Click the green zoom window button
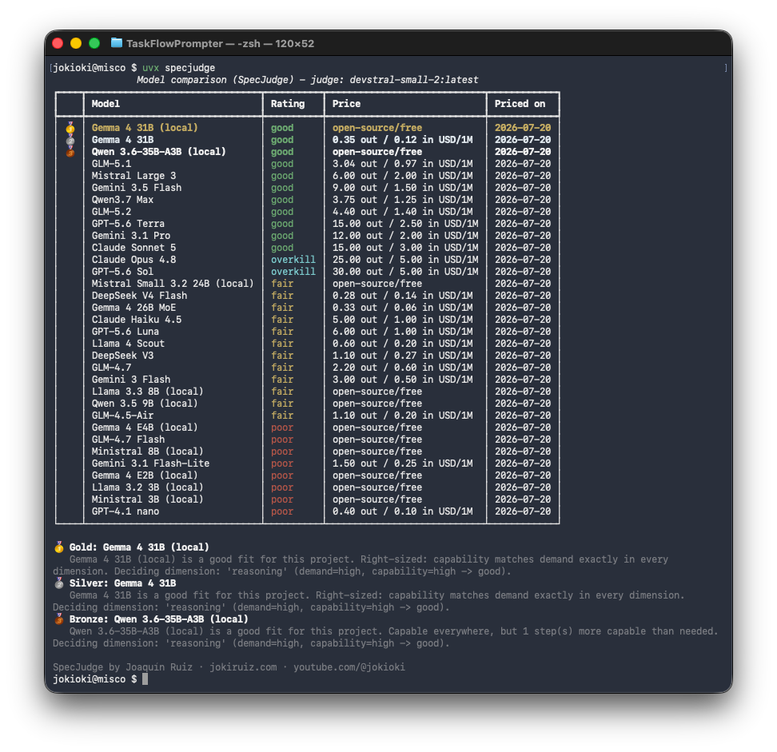Viewport: 777px width, 752px height. pos(94,43)
